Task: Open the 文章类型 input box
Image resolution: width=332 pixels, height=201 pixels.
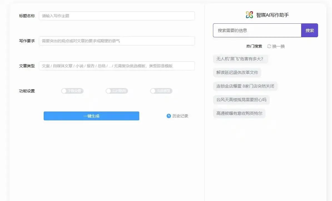Action: point(117,66)
